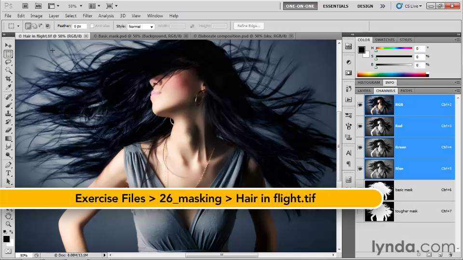463x260 pixels.
Task: Switch to the Essentials workspace
Action: 336,6
